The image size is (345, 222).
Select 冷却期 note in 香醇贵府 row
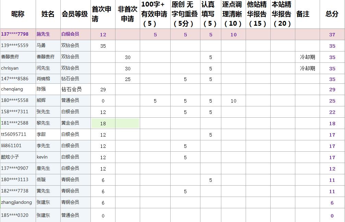(308, 57)
